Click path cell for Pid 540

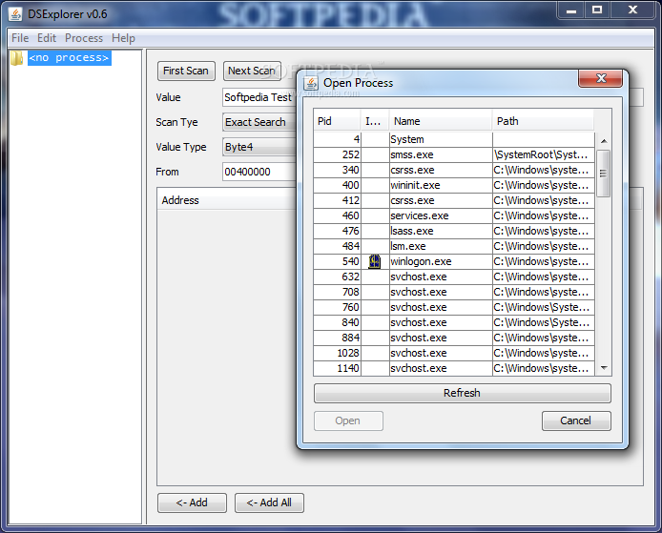pyautogui.click(x=544, y=261)
